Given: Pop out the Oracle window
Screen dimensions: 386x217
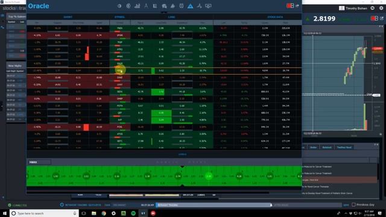Looking at the screenshot, I should coord(297,5).
